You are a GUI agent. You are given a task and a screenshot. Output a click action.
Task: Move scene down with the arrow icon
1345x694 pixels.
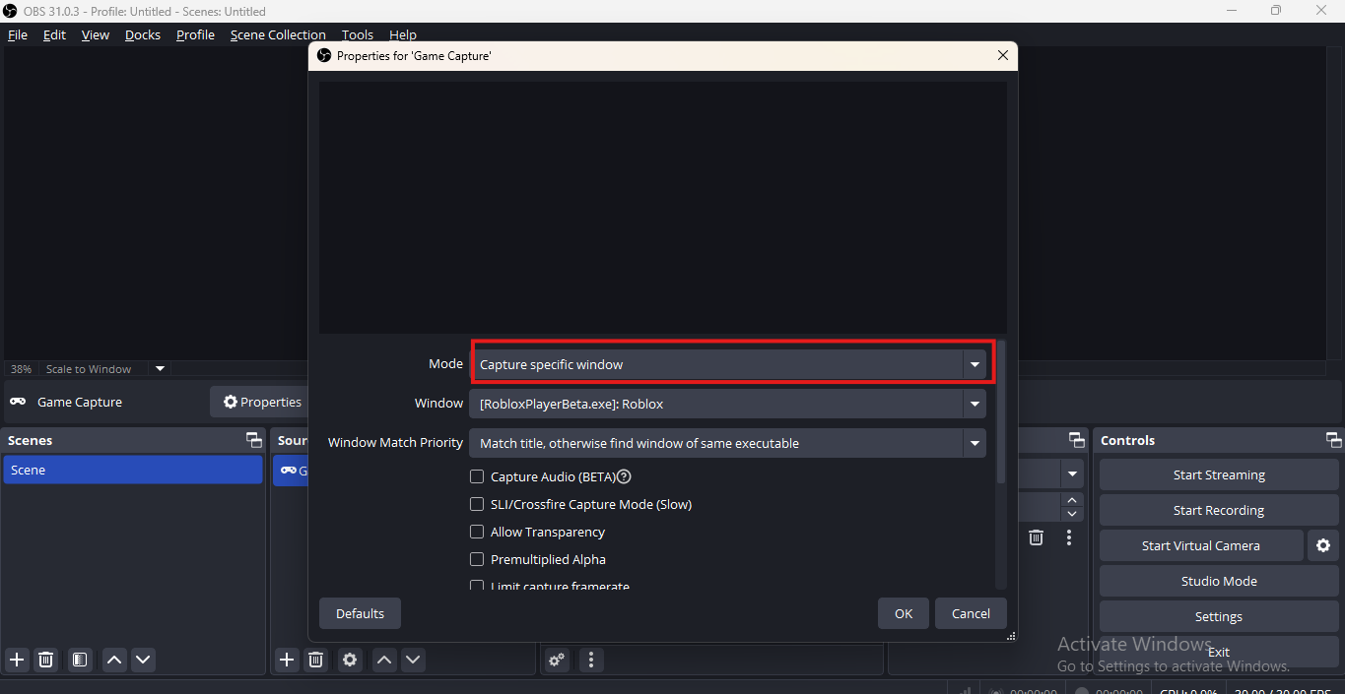coord(144,660)
